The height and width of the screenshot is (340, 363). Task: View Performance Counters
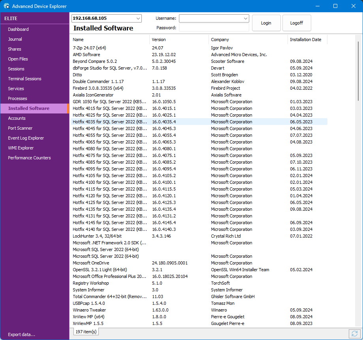tap(35, 158)
